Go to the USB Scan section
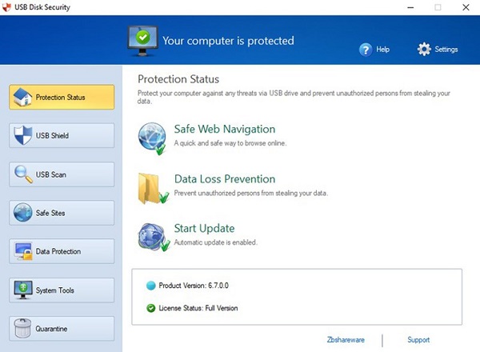Screen dimensions: 480x352 [62, 174]
